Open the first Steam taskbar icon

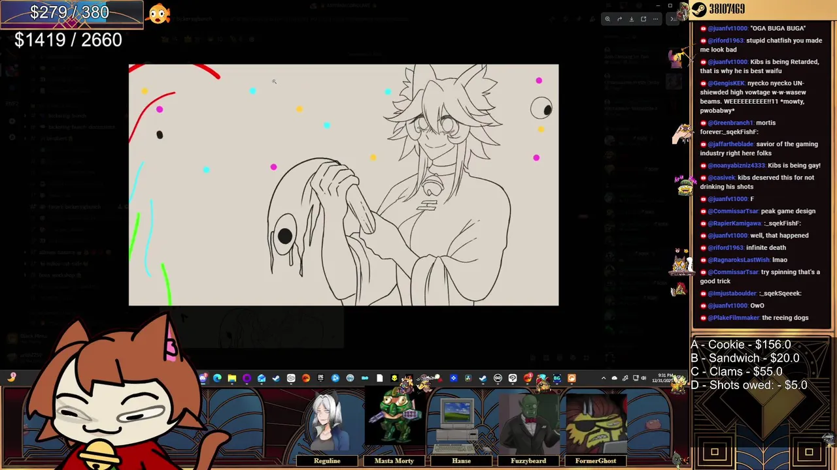pyautogui.click(x=276, y=378)
